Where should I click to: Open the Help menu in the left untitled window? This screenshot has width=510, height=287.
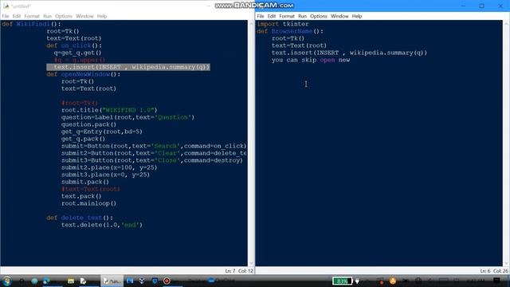tap(102, 16)
